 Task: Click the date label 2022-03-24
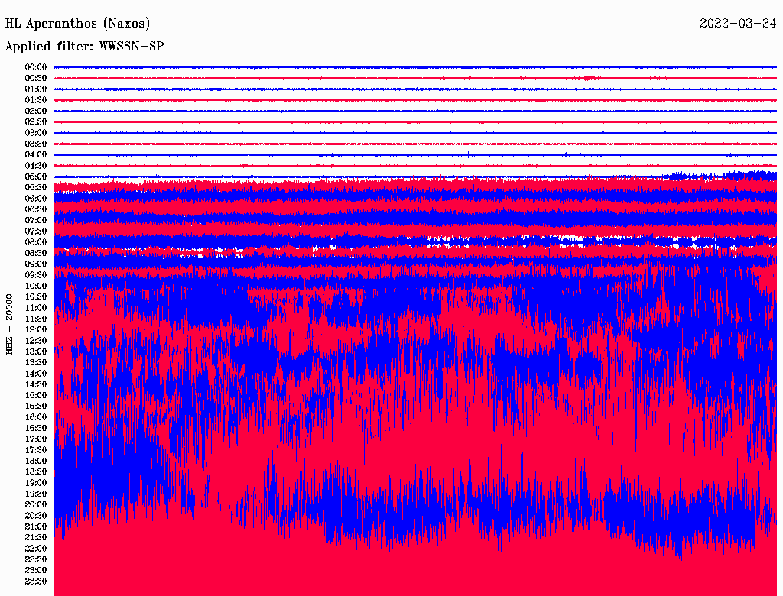coord(738,24)
